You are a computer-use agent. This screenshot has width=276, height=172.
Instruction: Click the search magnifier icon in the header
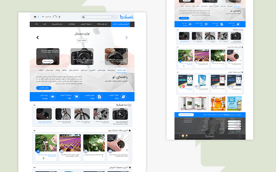(x=83, y=17)
